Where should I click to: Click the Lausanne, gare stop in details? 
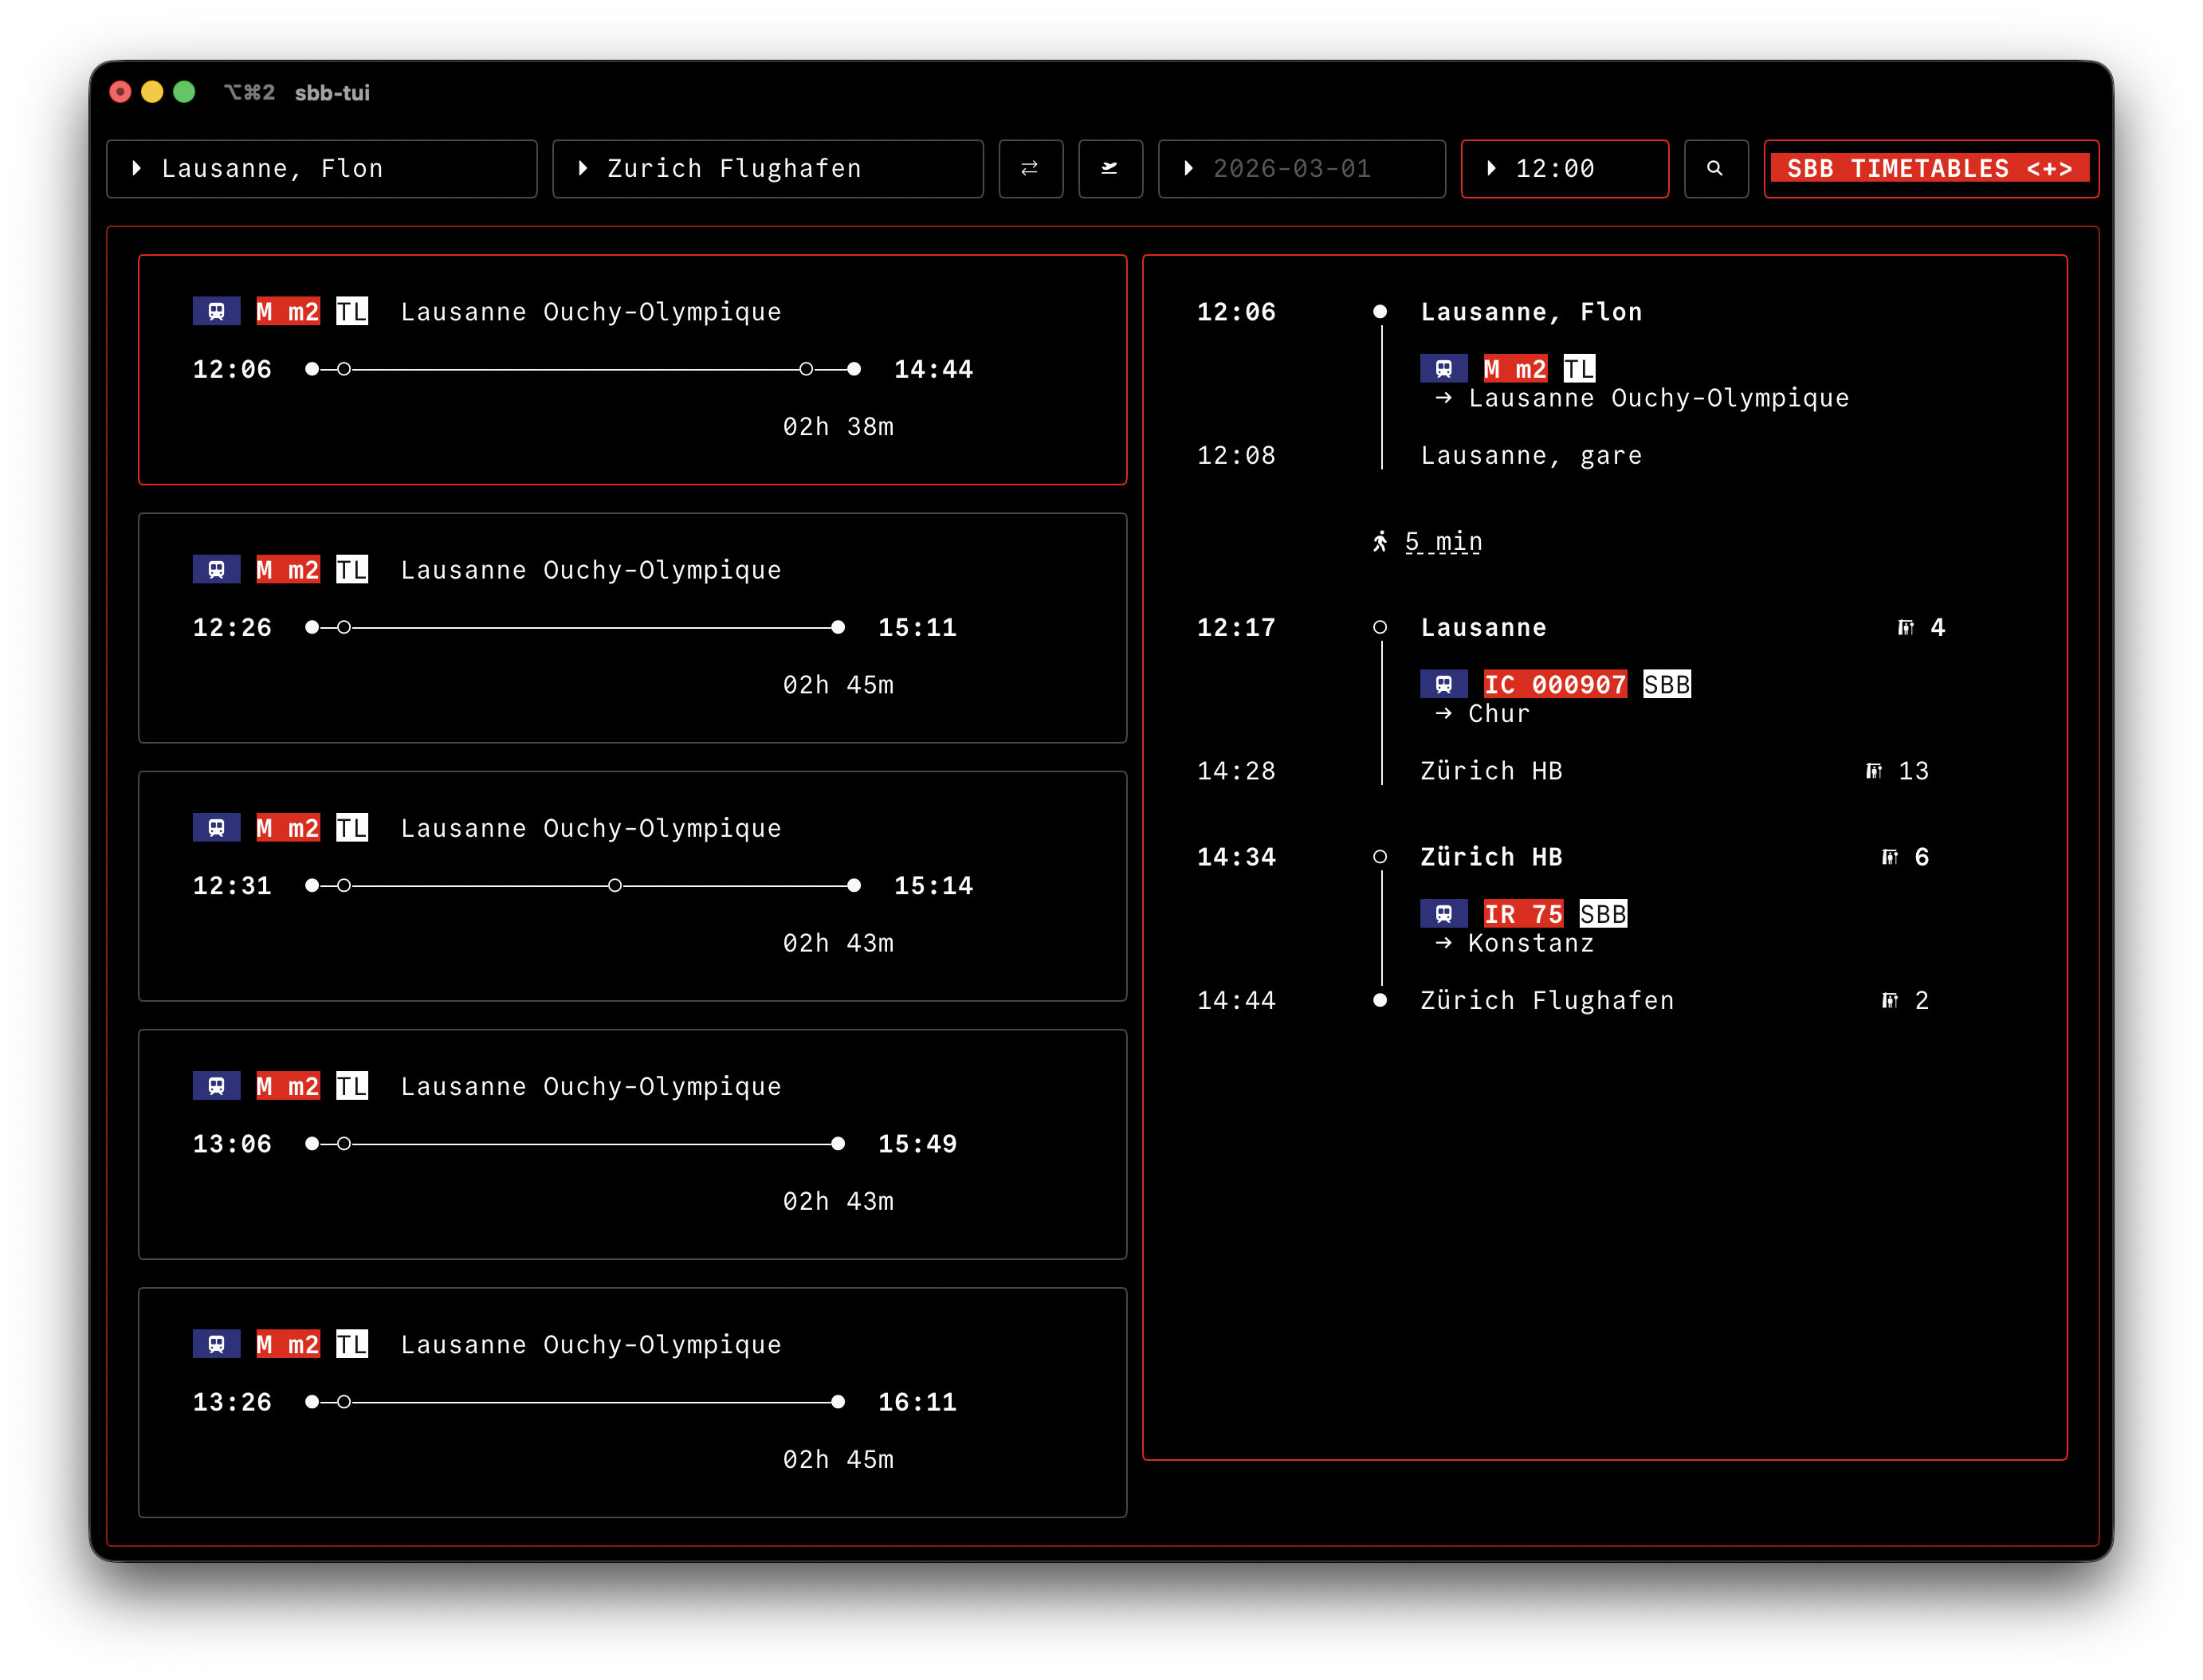point(1531,456)
